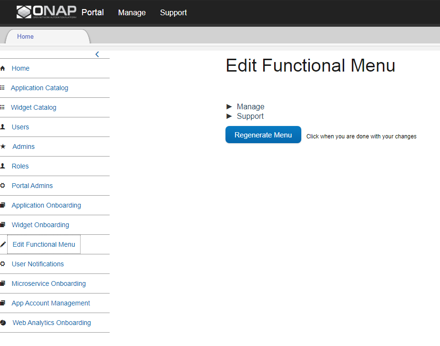Go to User Notifications page
This screenshot has height=346, width=440.
click(38, 264)
